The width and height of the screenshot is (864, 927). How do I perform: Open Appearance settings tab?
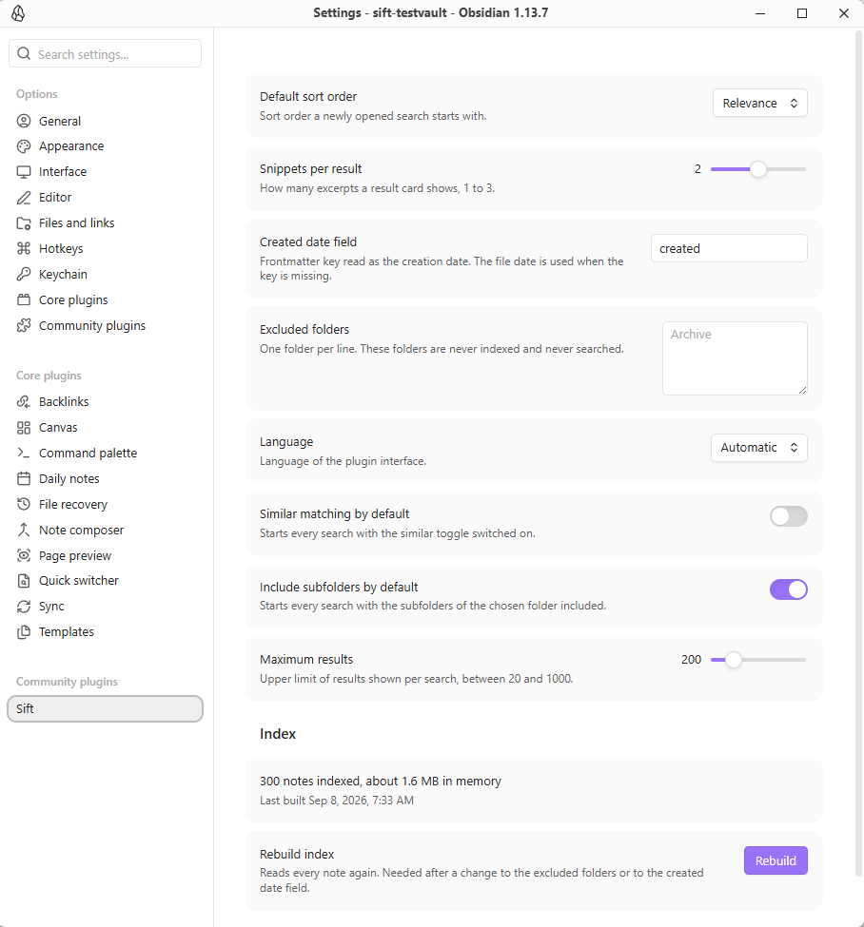106,146
